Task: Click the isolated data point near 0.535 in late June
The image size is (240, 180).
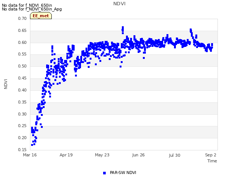Action: (144, 58)
